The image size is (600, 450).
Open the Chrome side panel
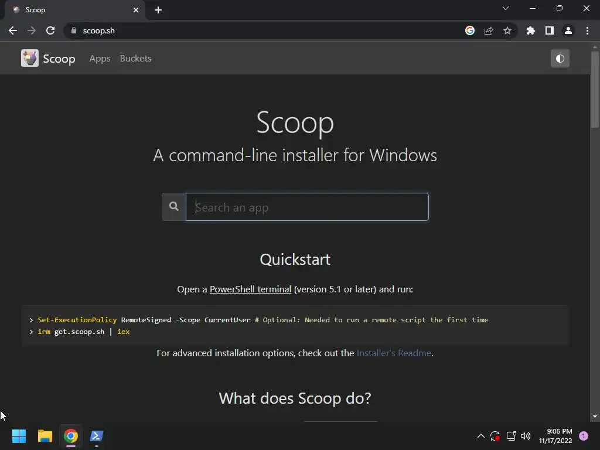pyautogui.click(x=550, y=30)
